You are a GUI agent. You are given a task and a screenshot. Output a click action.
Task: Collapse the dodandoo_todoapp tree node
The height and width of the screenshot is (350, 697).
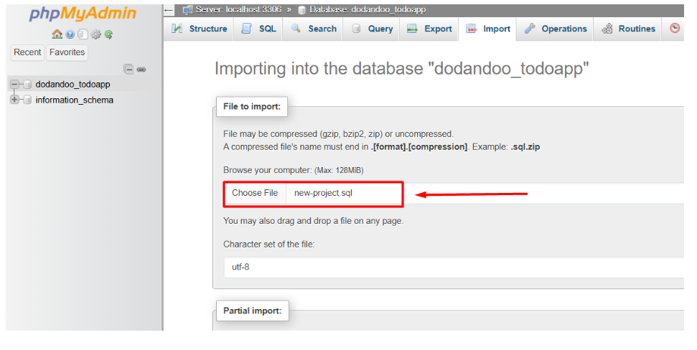pyautogui.click(x=14, y=85)
